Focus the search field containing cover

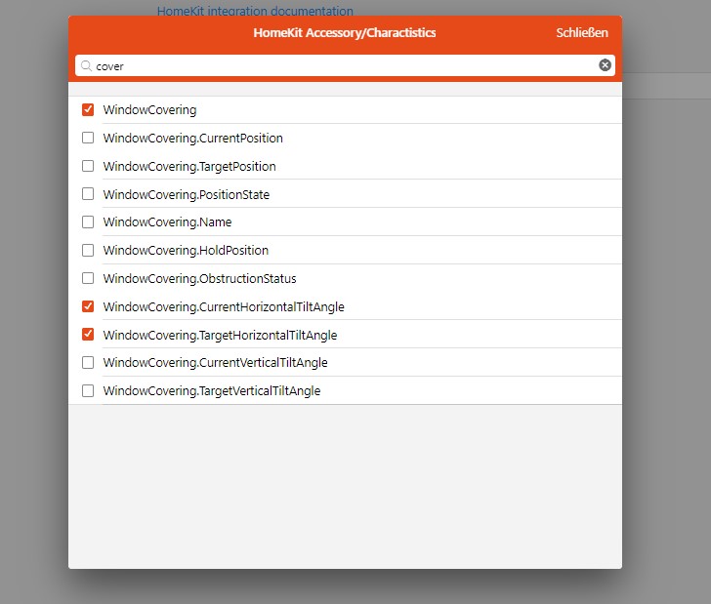(345, 65)
